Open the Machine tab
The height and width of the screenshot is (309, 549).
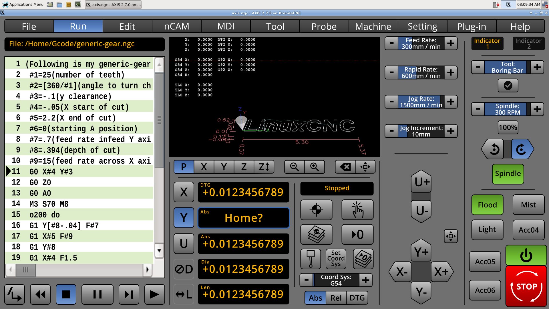[373, 26]
